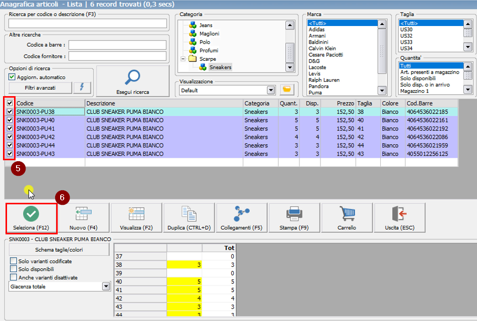Select US32 in Taglia list

pos(406,36)
